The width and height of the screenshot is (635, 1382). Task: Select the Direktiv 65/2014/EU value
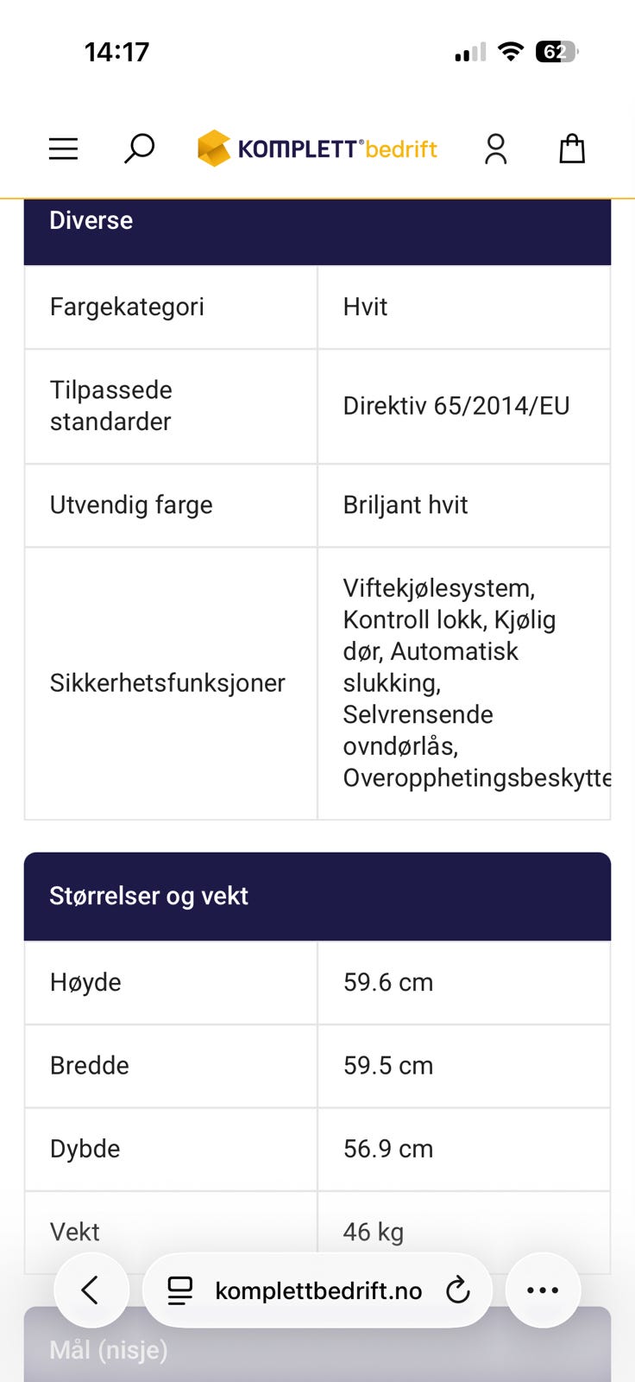[x=456, y=406]
